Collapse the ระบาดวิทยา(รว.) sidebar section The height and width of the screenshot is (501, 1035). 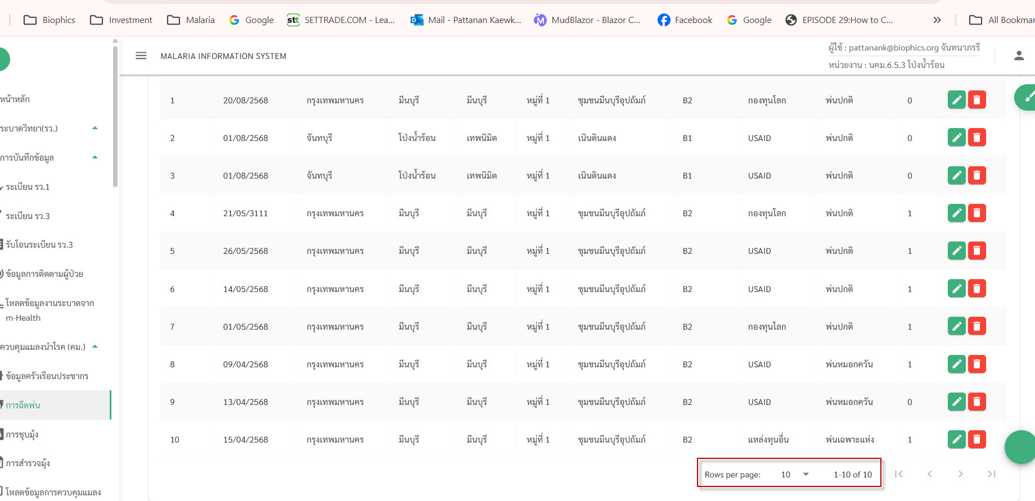tap(95, 128)
